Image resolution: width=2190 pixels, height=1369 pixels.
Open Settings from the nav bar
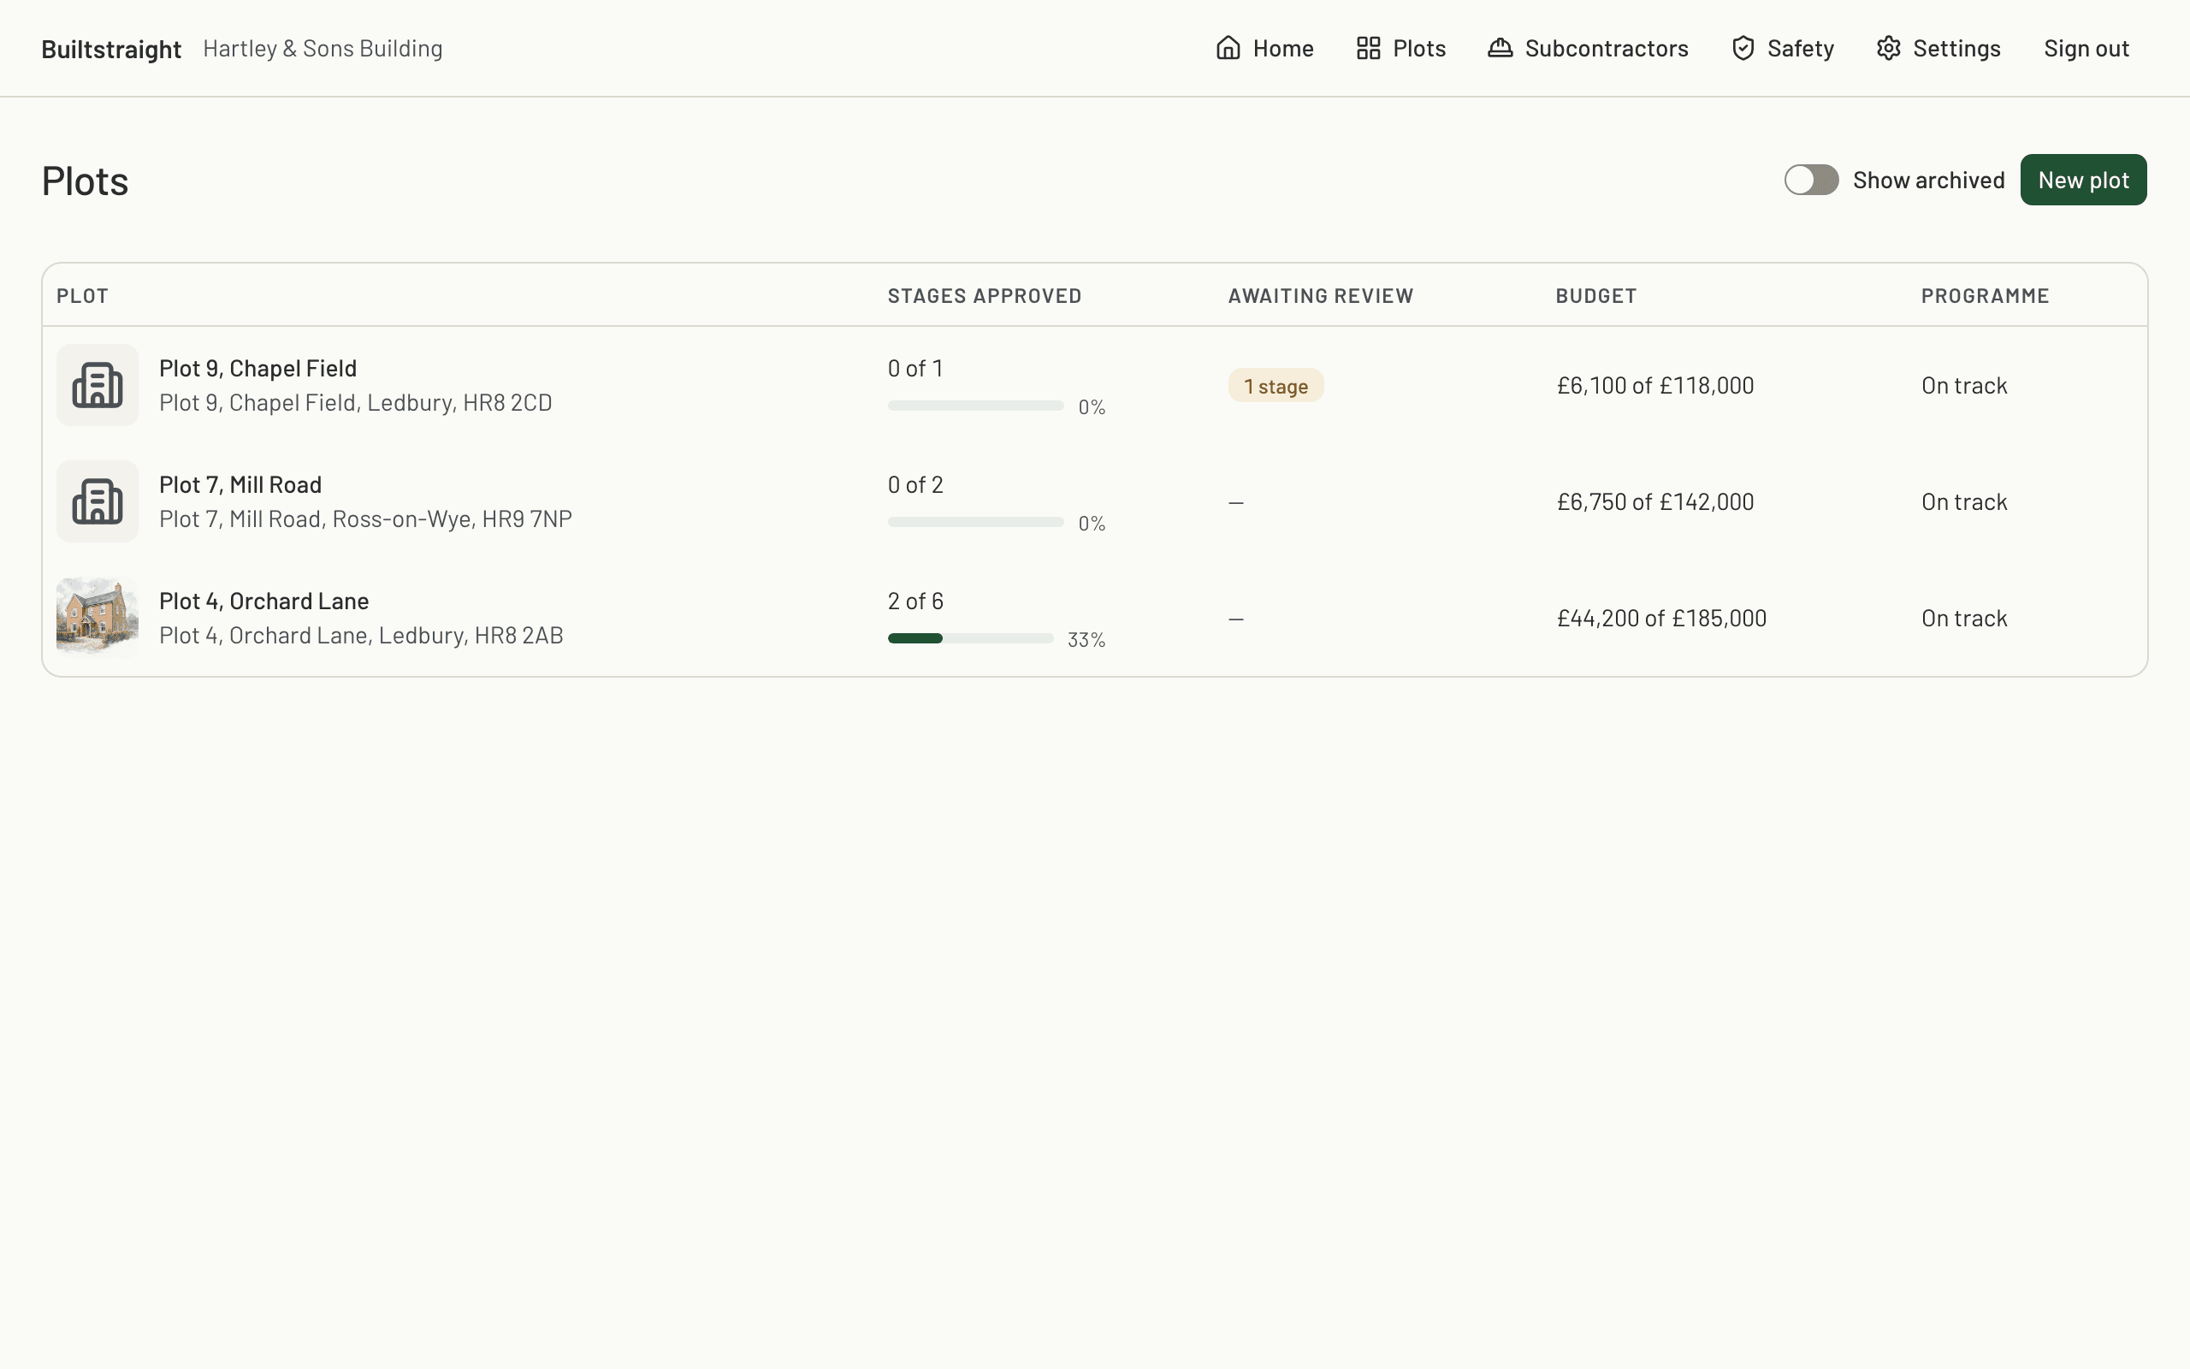pos(1938,48)
